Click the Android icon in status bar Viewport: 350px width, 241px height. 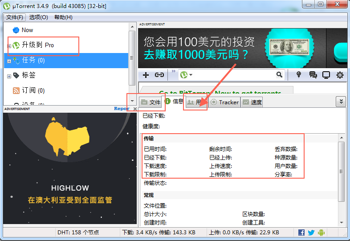[321, 233]
